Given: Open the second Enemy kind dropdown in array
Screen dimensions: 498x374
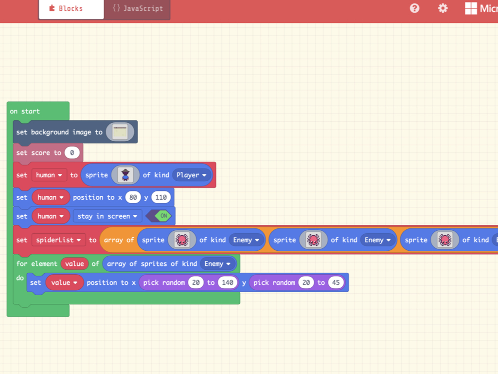Looking at the screenshot, I should (x=377, y=240).
